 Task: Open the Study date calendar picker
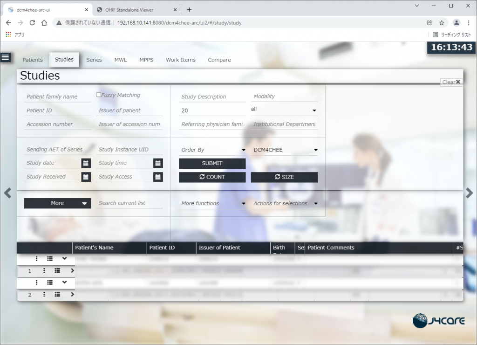click(x=86, y=163)
